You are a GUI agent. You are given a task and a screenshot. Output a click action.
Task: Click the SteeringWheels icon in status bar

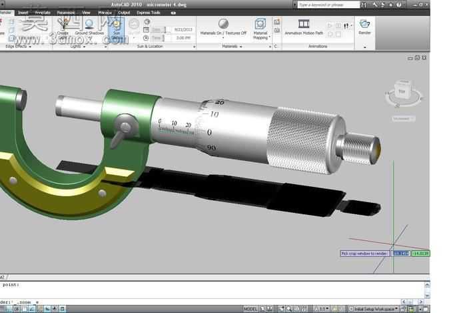(x=296, y=308)
